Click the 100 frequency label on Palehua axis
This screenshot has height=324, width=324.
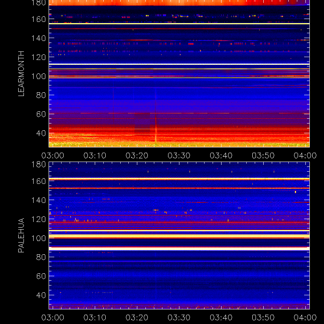pyautogui.click(x=38, y=238)
